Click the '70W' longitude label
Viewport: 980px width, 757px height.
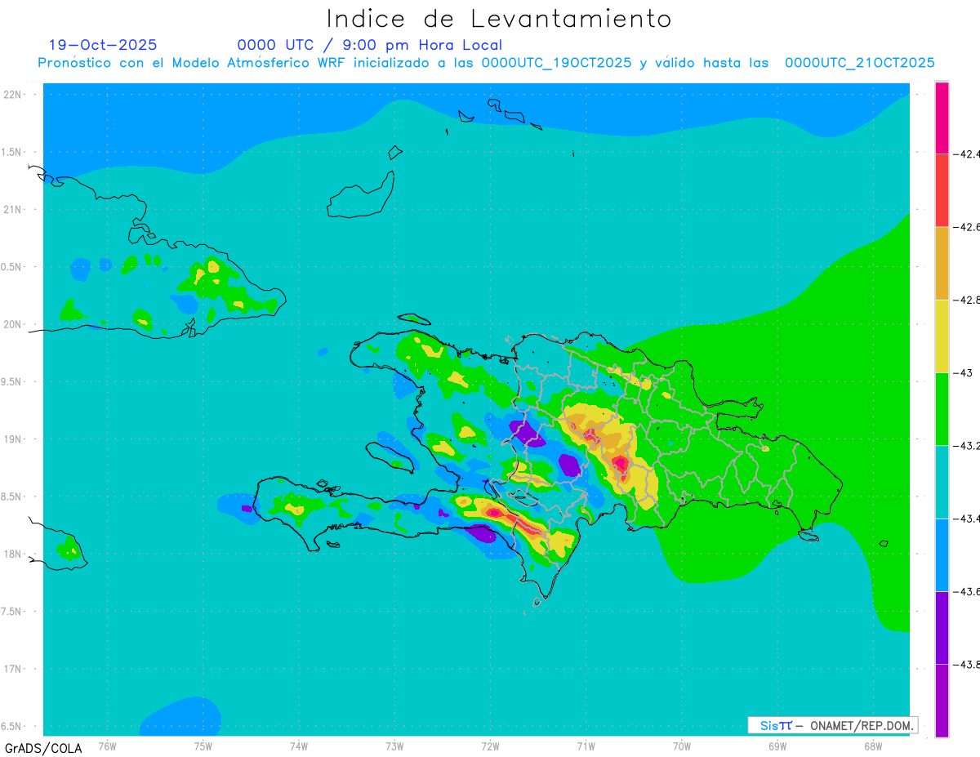coord(682,745)
